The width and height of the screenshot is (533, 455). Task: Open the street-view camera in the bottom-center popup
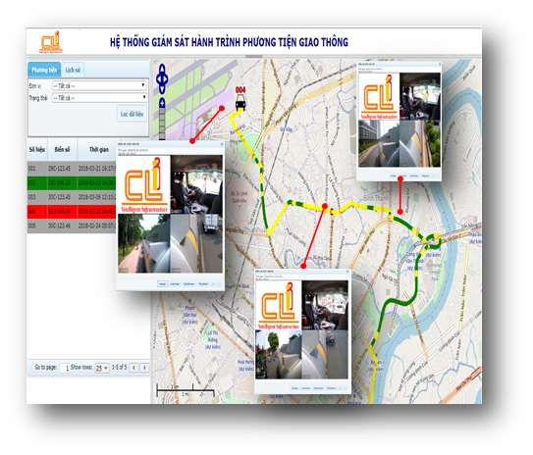tap(279, 355)
